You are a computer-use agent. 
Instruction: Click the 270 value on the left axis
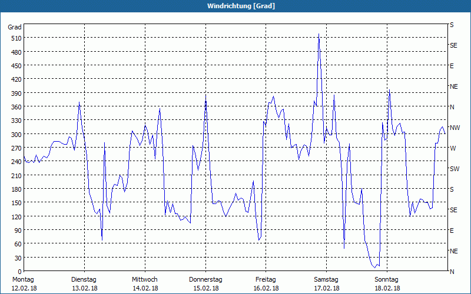coord(16,148)
